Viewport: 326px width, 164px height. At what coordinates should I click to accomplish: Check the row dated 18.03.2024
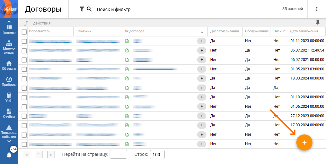pyautogui.click(x=24, y=79)
